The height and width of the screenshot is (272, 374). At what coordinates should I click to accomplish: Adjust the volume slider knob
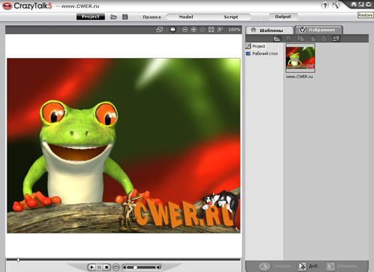click(x=135, y=267)
